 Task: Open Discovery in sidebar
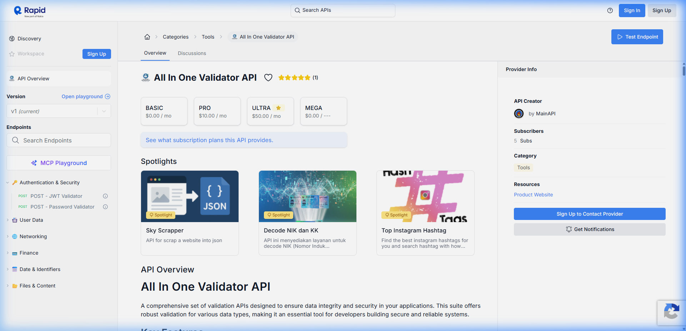pyautogui.click(x=29, y=39)
